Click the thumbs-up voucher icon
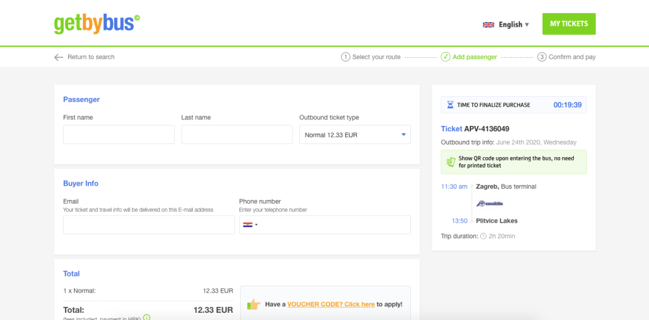This screenshot has width=649, height=320. (254, 304)
